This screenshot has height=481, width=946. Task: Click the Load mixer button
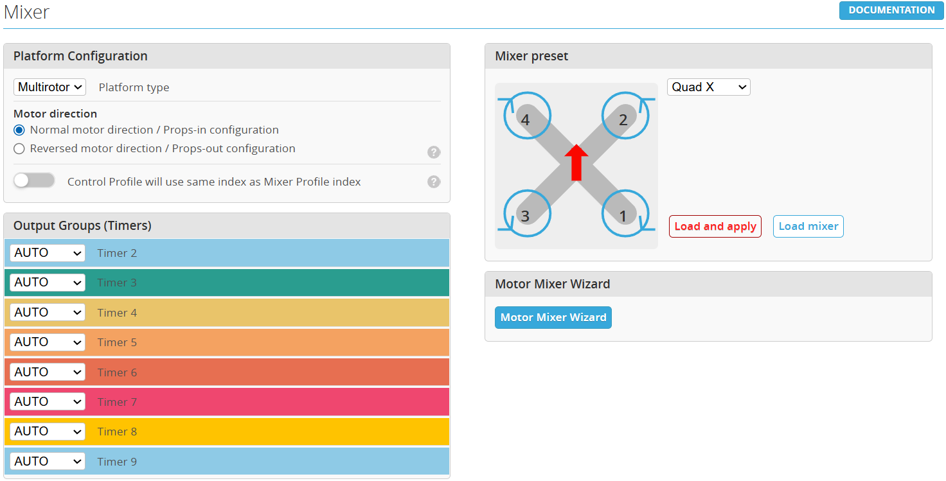808,226
